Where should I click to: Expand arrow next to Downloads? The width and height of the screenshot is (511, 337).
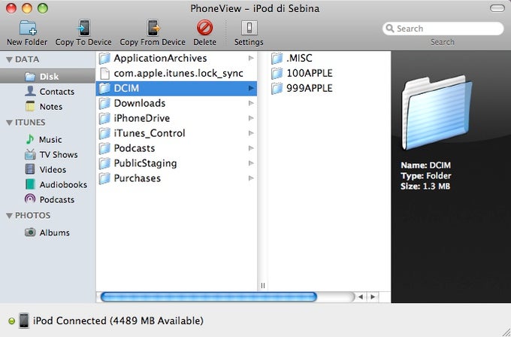click(251, 103)
